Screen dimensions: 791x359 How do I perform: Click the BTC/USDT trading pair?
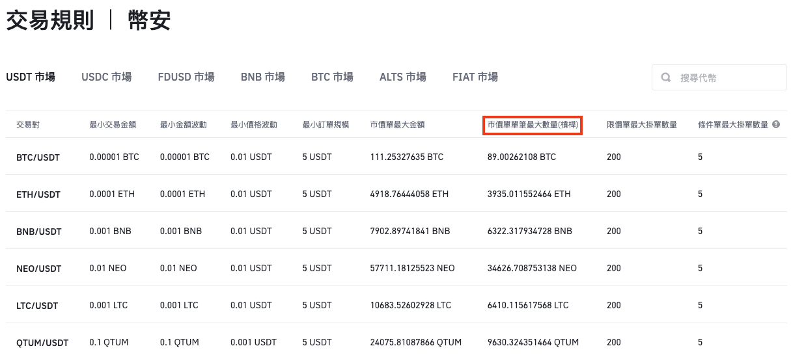pos(38,157)
